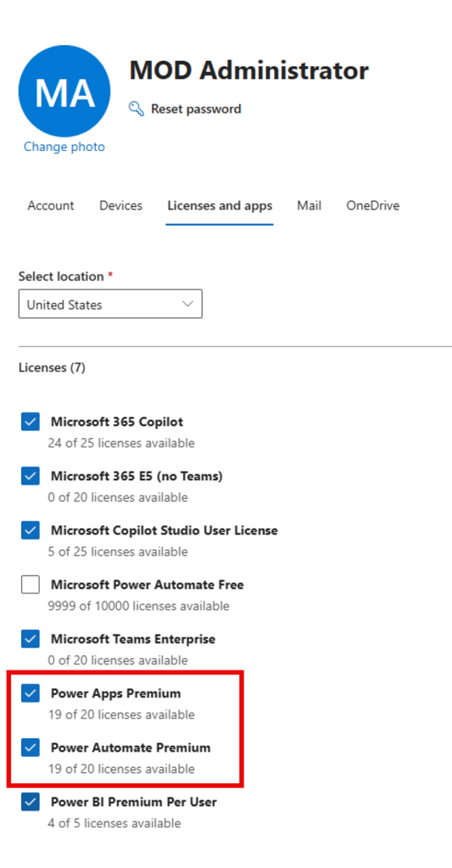The height and width of the screenshot is (868, 452).
Task: Click the MA profile avatar circle
Action: point(64,92)
